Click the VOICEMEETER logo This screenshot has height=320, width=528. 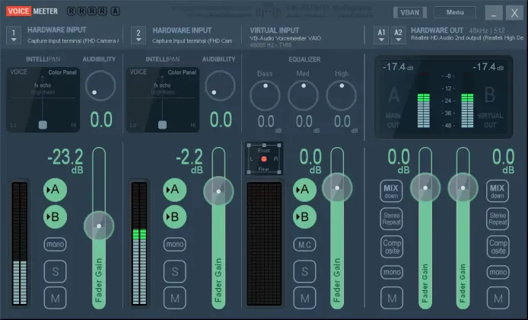click(32, 11)
